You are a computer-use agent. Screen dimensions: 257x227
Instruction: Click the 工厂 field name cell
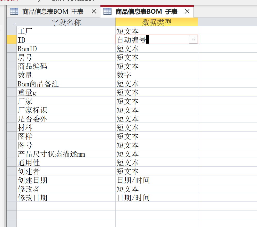(x=66, y=31)
